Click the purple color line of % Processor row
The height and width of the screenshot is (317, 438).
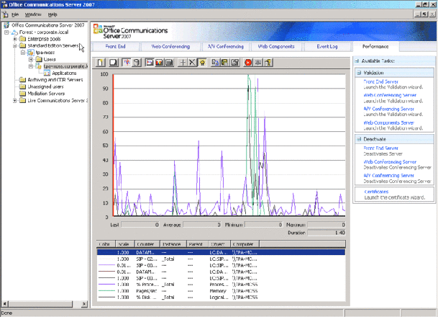106,285
